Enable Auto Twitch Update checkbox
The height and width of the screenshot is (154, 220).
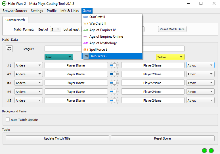point(8,120)
